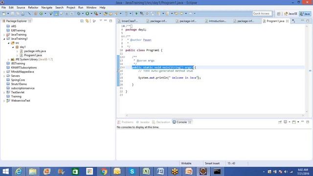Viewport: 313px width, 176px height.
Task: Toggle Block Selection Mode icon
Action: [x=67, y=14]
